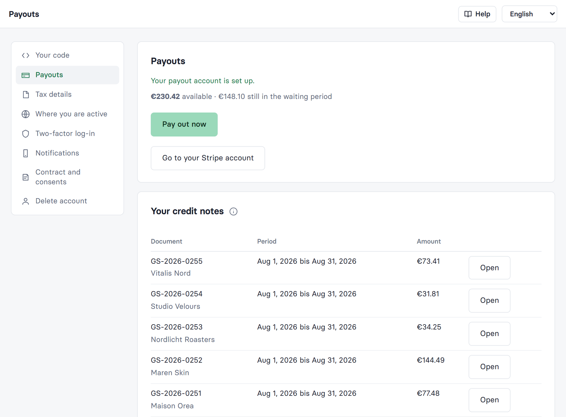Click the Studio Velours name text
The image size is (566, 417).
tap(175, 306)
